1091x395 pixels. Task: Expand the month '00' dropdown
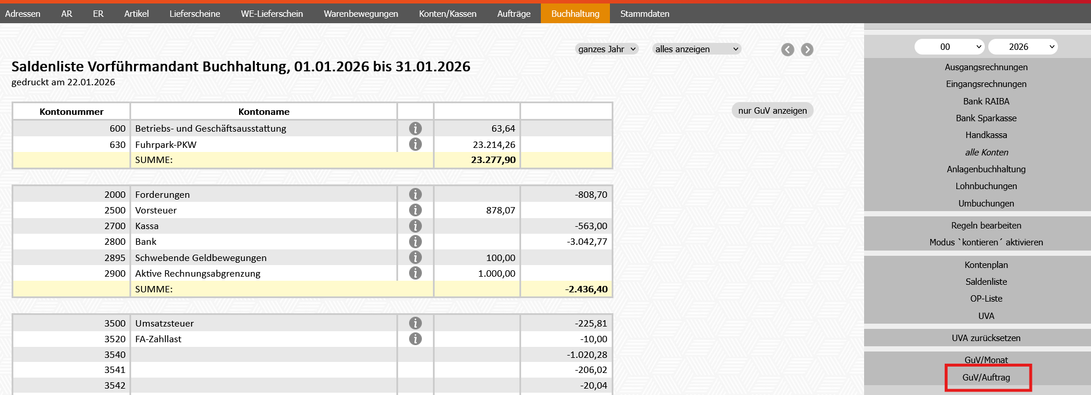click(949, 47)
